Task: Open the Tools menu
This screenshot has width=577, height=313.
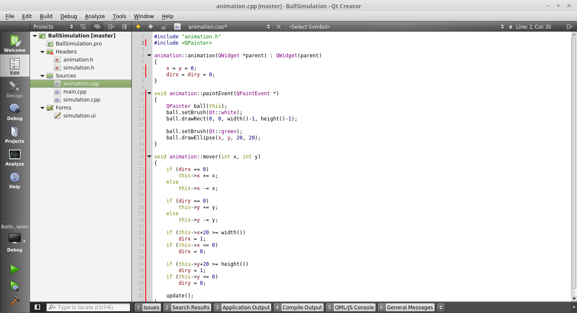Action: coord(119,16)
